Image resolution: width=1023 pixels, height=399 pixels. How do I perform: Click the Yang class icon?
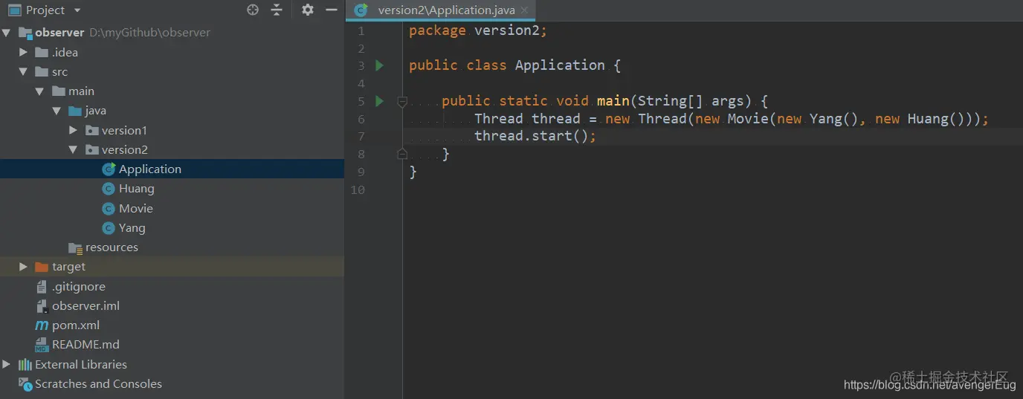[109, 227]
